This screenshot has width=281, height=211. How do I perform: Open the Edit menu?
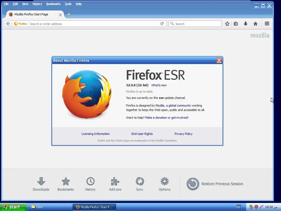[15, 4]
